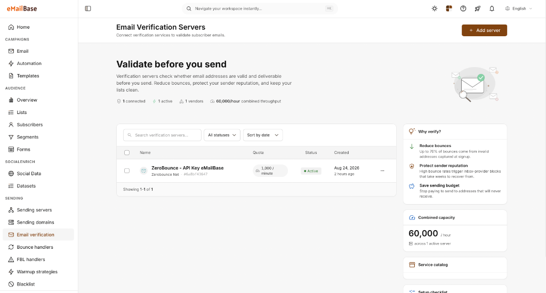Switch theme with the sun icon

[435, 9]
